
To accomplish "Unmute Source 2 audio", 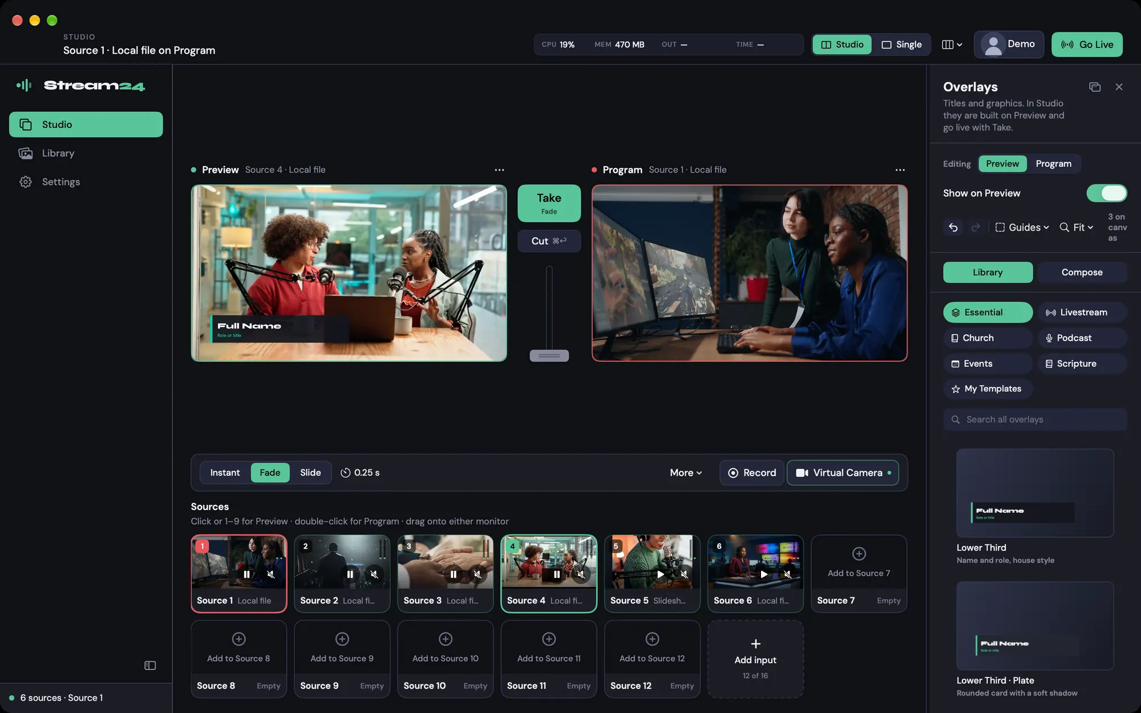I will coord(374,574).
